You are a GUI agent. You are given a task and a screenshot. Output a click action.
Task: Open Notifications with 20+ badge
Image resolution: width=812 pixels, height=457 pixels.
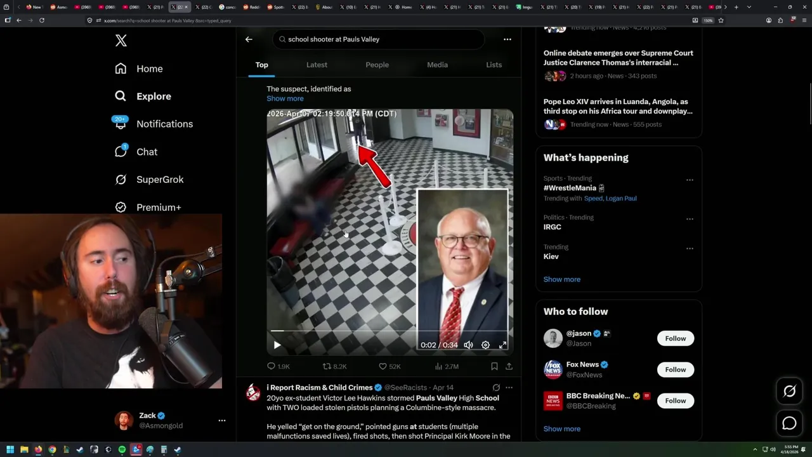tap(154, 124)
